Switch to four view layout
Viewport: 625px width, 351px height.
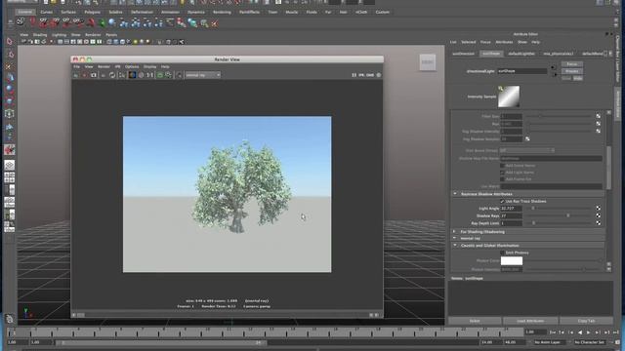coord(10,177)
